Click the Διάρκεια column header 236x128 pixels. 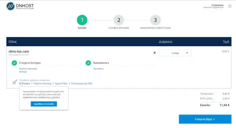166,42
